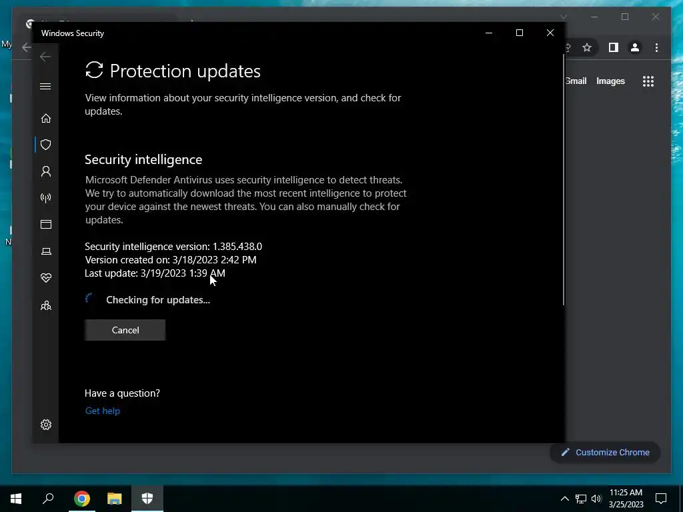Image resolution: width=683 pixels, height=512 pixels.
Task: Open Windows Start menu
Action: (16, 499)
